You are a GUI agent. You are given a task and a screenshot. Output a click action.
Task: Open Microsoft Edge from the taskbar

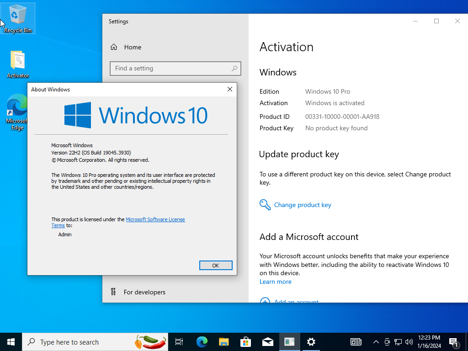coord(202,342)
